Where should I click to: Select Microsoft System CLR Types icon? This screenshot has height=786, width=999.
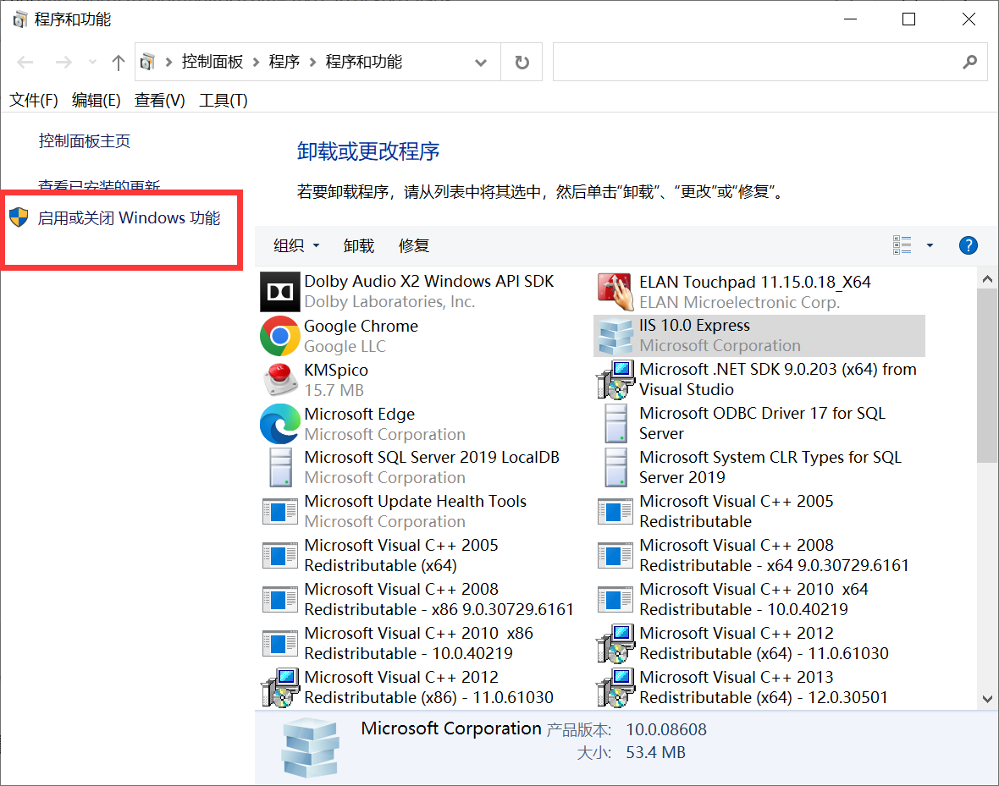[x=615, y=468]
